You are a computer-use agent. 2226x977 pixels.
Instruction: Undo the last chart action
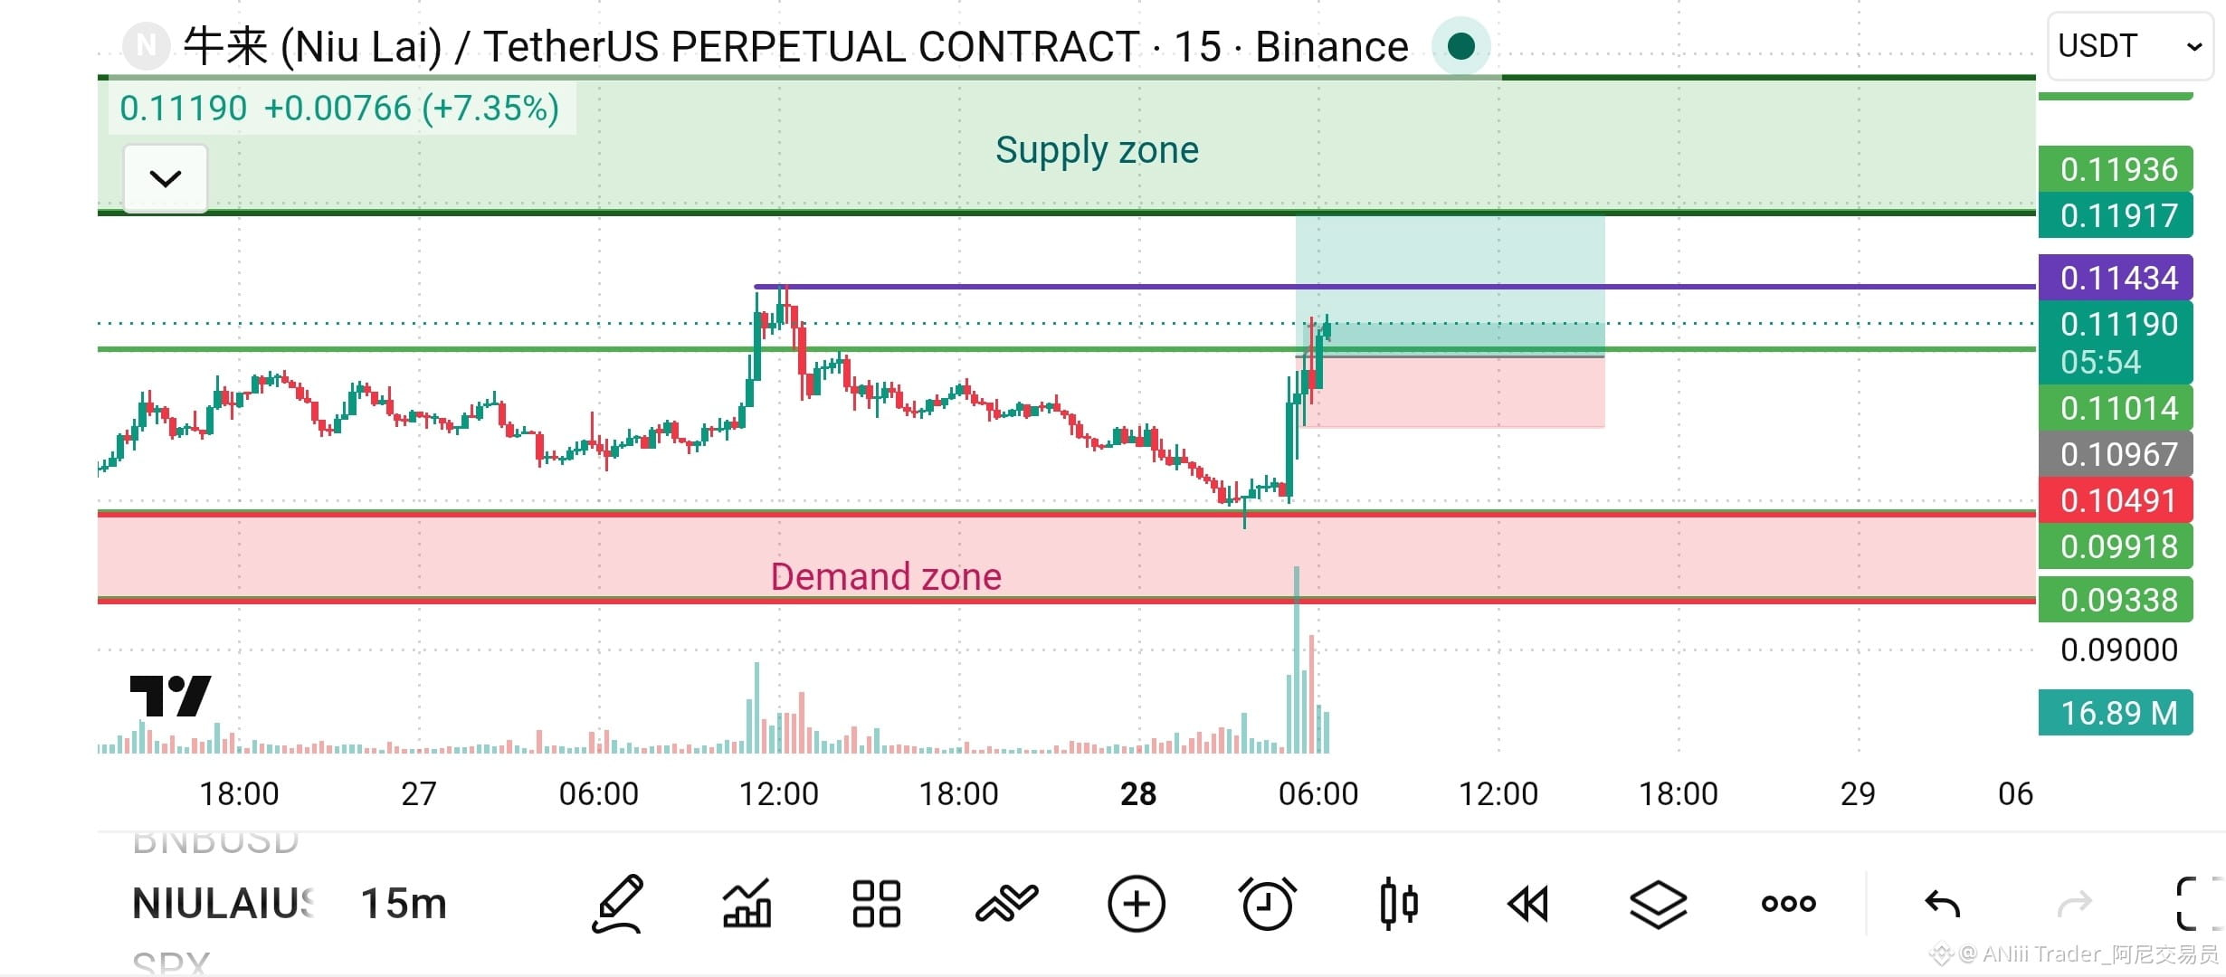[x=1942, y=903]
